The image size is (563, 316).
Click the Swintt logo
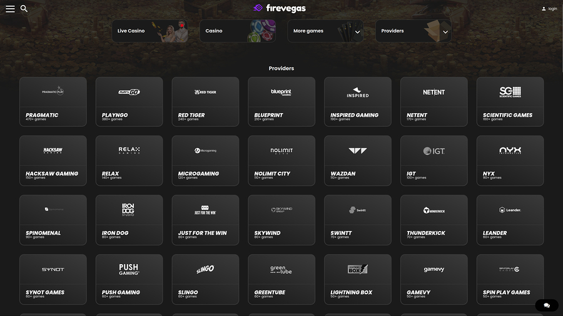click(x=358, y=210)
